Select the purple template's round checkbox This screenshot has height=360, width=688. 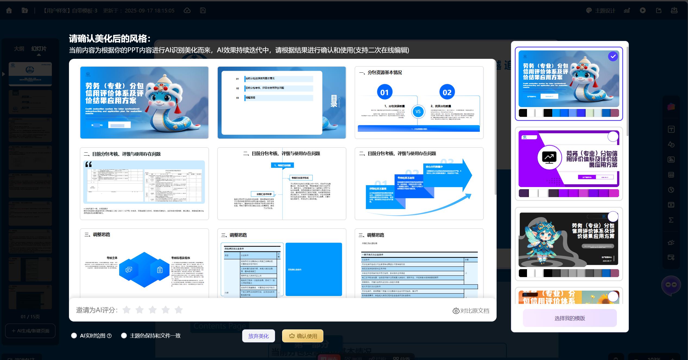[x=613, y=137]
